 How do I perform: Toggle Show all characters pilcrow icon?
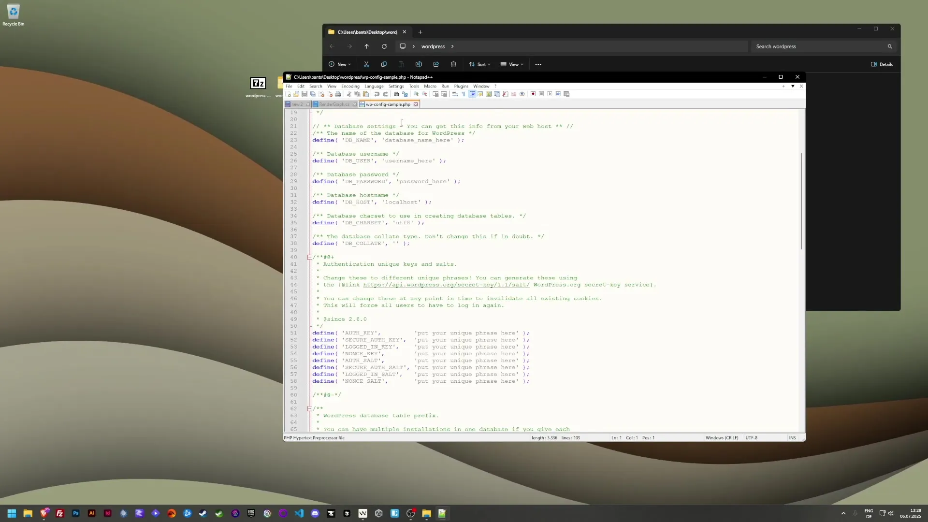(x=463, y=94)
